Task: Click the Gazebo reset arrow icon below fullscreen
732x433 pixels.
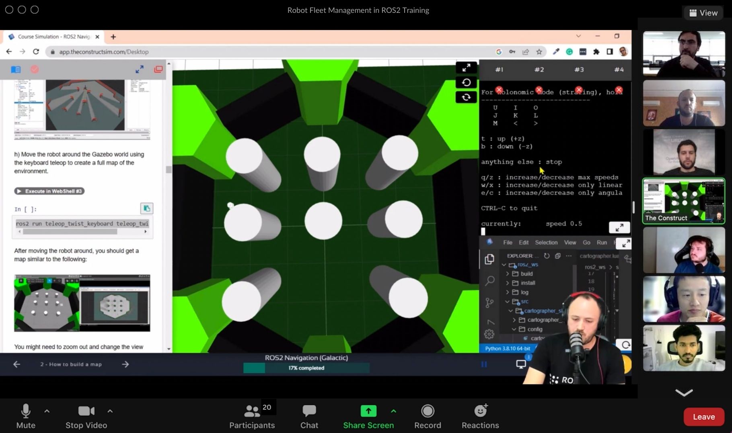Action: [466, 82]
